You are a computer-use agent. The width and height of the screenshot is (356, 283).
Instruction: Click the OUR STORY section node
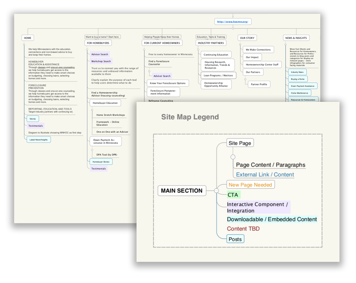click(x=247, y=38)
